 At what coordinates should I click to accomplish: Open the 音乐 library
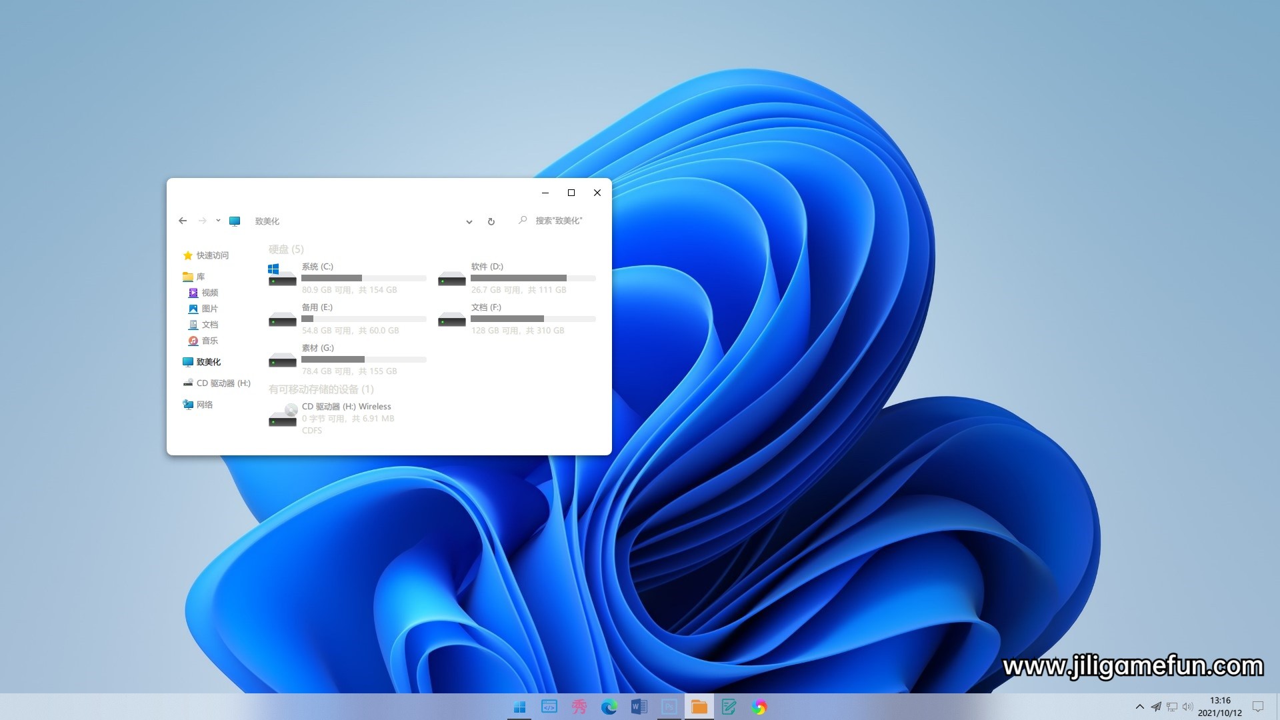point(203,341)
